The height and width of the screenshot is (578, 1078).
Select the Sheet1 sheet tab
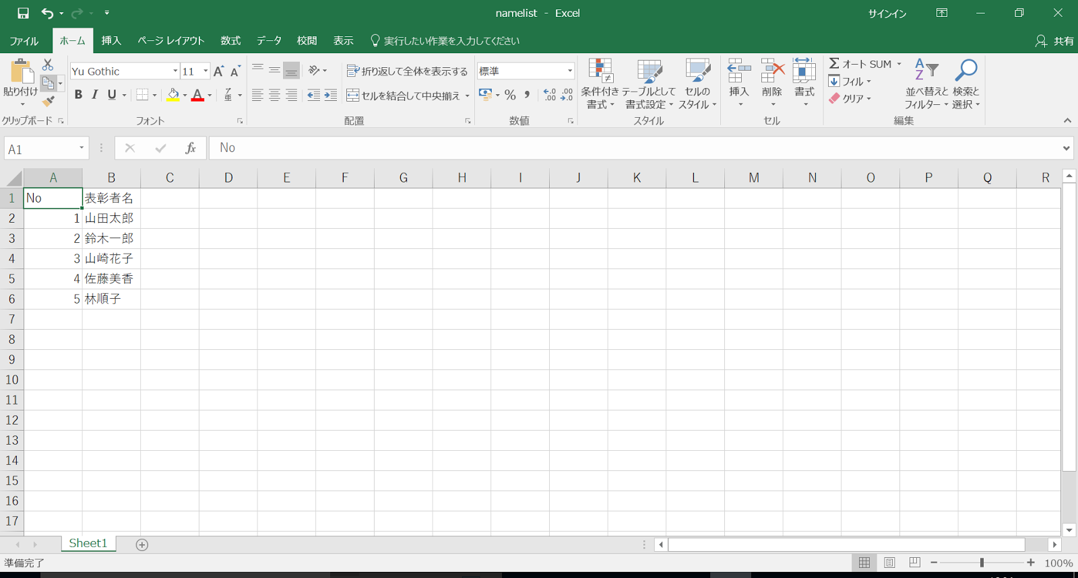click(x=88, y=544)
